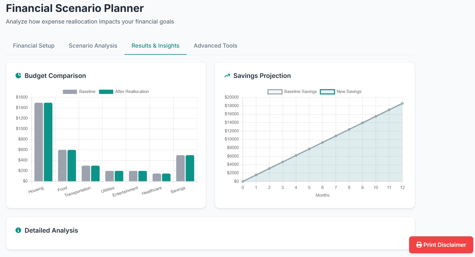
Task: Select the Results & Insights tab
Action: click(155, 46)
